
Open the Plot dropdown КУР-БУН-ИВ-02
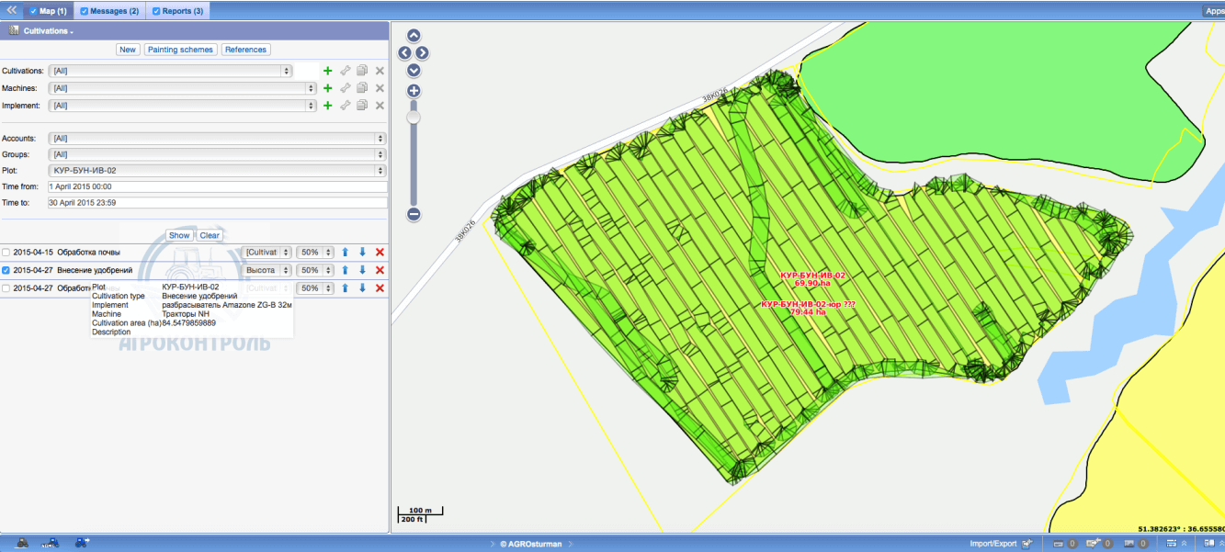(x=217, y=171)
